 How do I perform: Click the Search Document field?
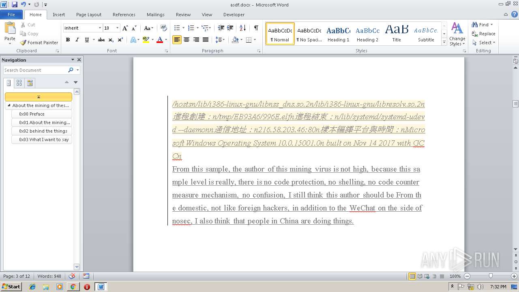[36, 70]
